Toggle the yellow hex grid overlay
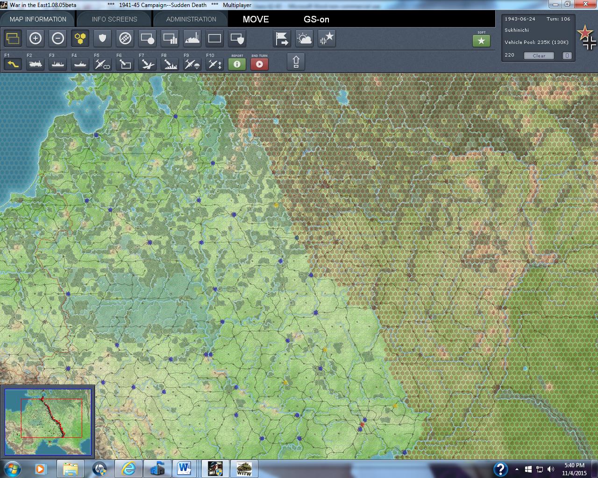 tap(80, 38)
